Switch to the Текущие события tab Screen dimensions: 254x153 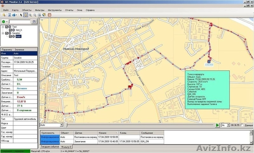pos(50,147)
